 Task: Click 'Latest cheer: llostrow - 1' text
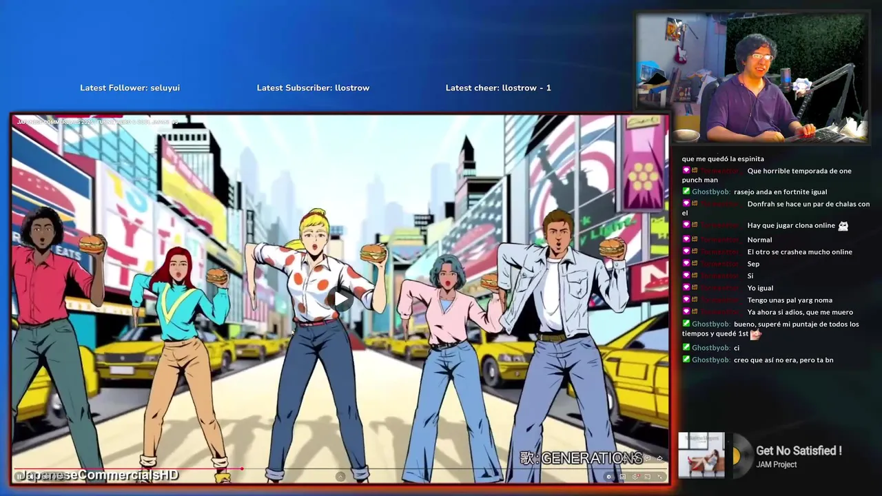point(498,87)
